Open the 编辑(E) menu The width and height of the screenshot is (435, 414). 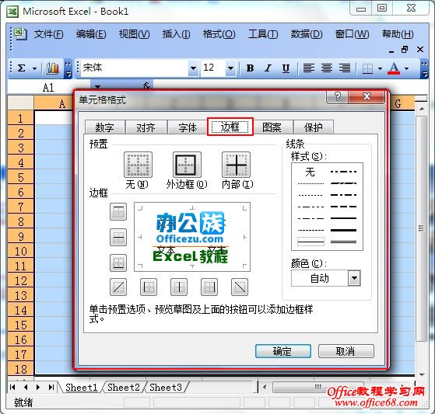click(x=91, y=34)
